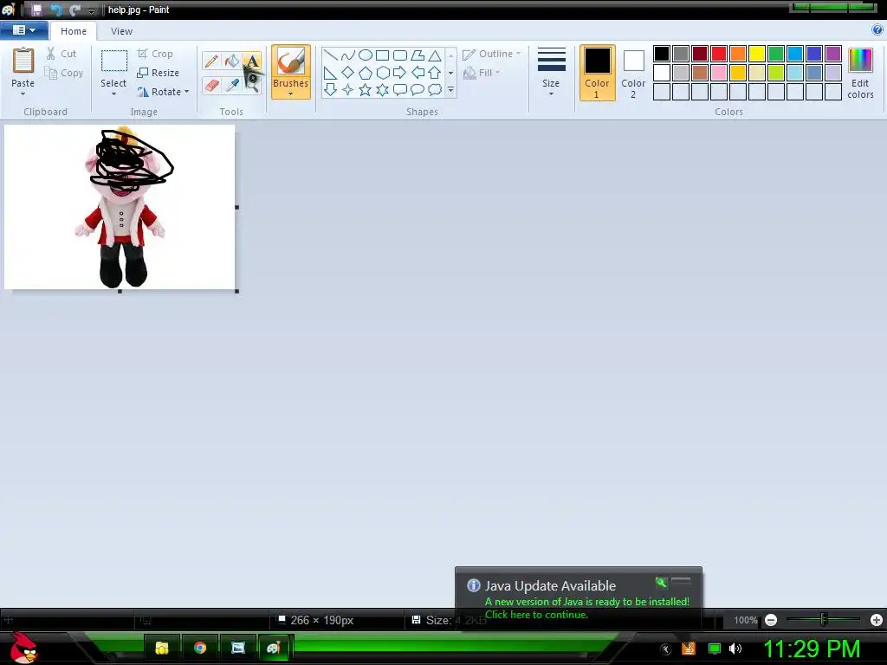This screenshot has width=887, height=665.
Task: Click here to continue Java update
Action: [536, 615]
